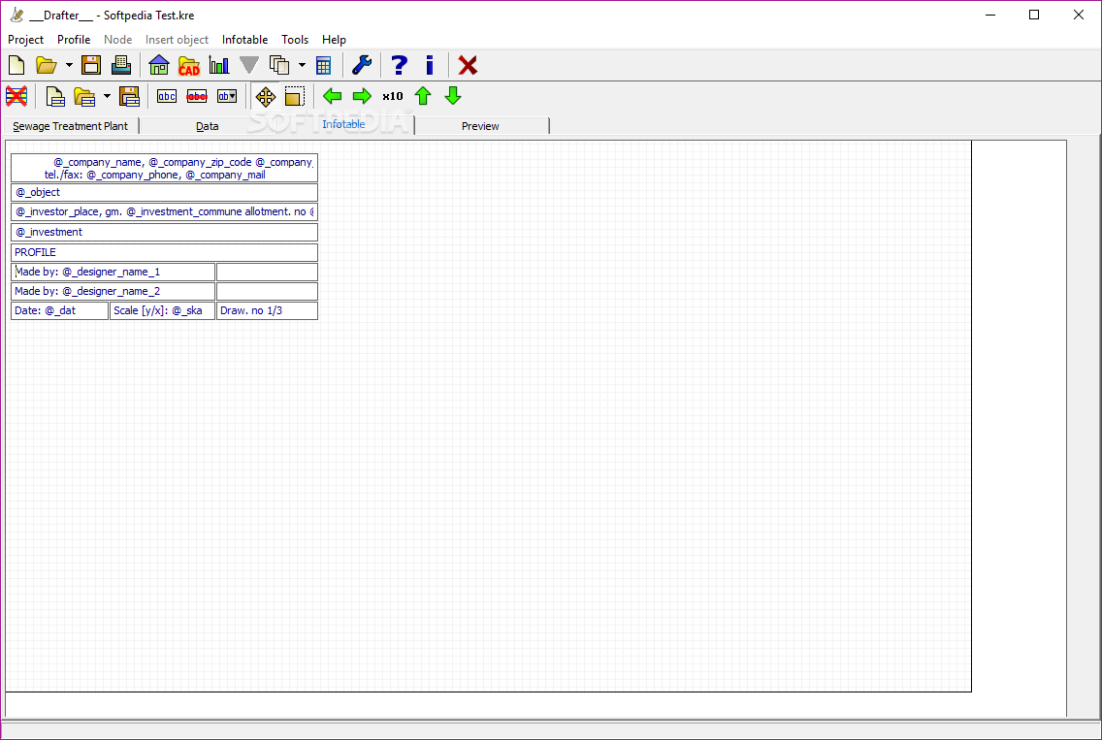This screenshot has width=1102, height=740.
Task: Open the Help menu
Action: click(334, 40)
